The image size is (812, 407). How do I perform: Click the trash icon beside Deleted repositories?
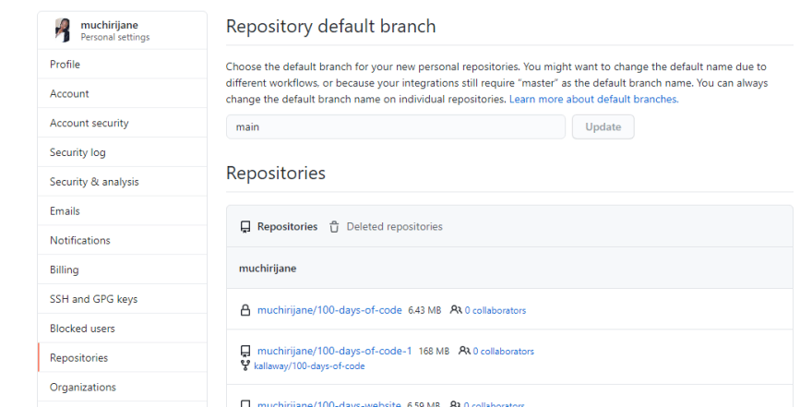pyautogui.click(x=334, y=227)
